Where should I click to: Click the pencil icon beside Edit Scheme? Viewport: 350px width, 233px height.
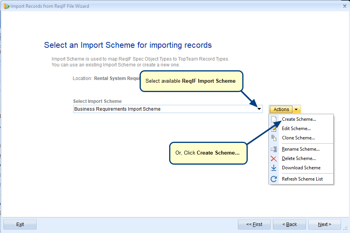tap(274, 129)
